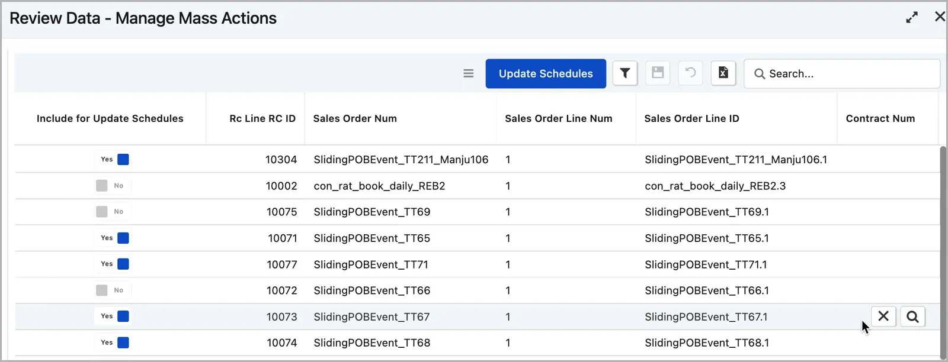Click the magnifier icon in the TT67 row
948x362 pixels.
pos(913,316)
